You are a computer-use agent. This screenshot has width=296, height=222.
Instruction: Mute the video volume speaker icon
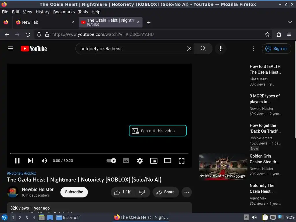click(x=44, y=161)
